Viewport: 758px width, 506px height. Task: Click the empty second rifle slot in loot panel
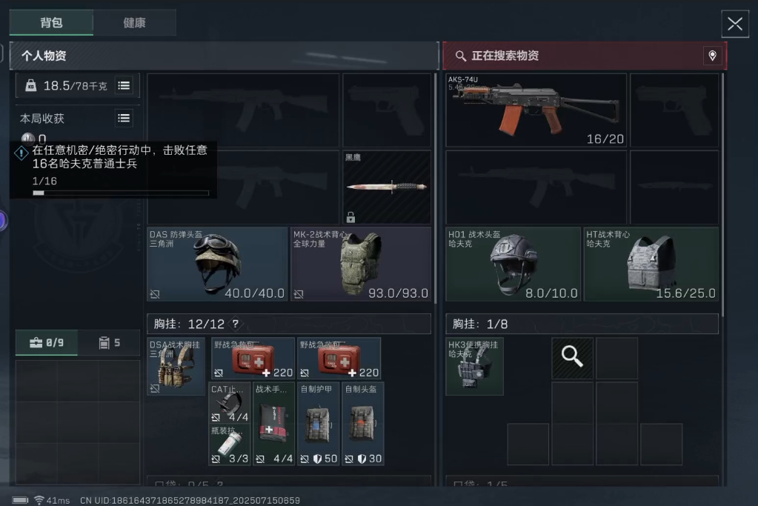(x=536, y=187)
